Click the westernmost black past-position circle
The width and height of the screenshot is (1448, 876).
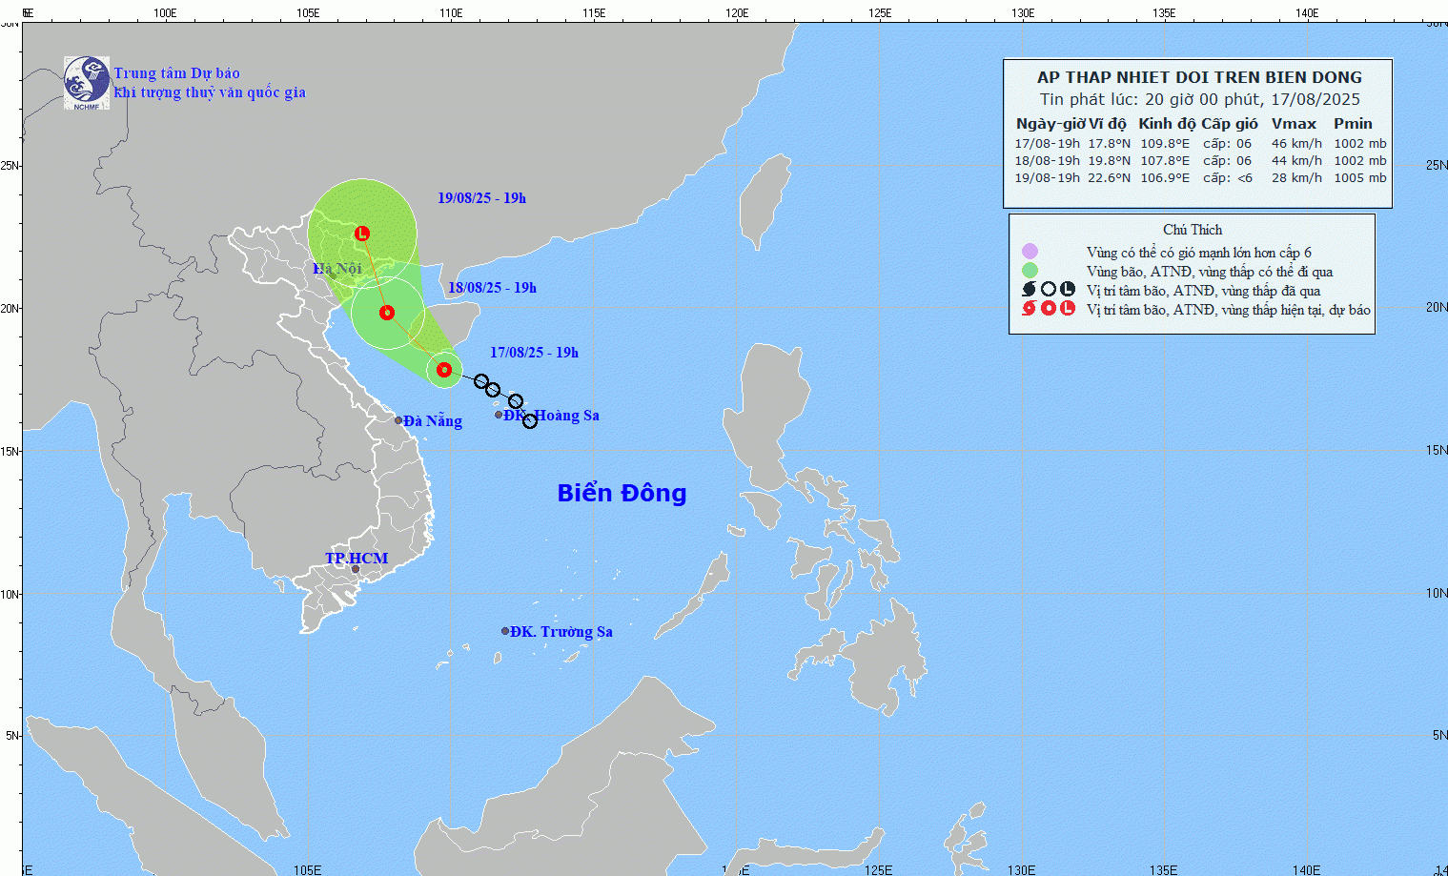(481, 381)
